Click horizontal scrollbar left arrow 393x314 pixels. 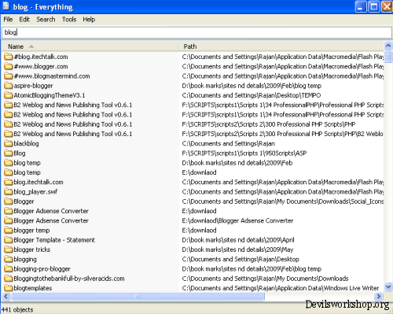click(6, 297)
